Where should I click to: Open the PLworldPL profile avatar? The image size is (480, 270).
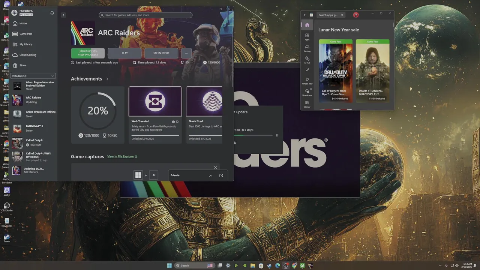[14, 13]
